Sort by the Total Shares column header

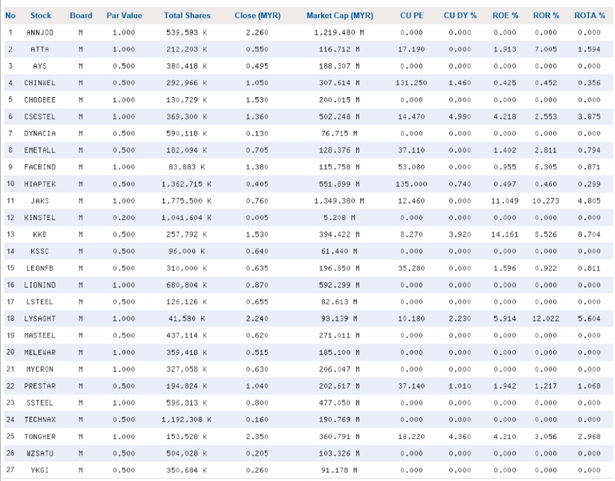(187, 16)
